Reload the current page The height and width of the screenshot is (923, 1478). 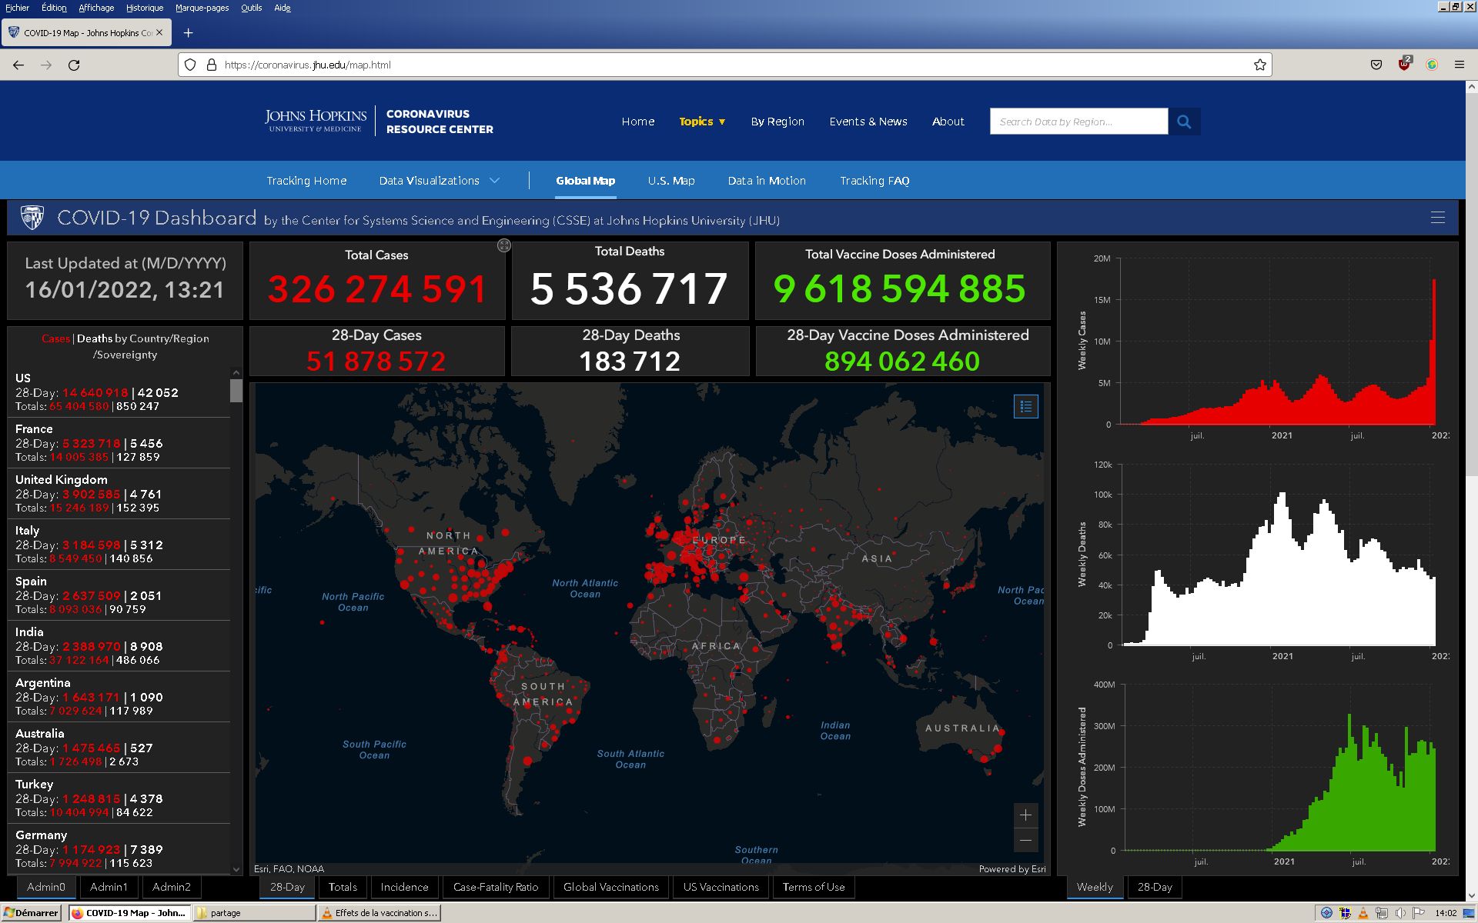(74, 65)
